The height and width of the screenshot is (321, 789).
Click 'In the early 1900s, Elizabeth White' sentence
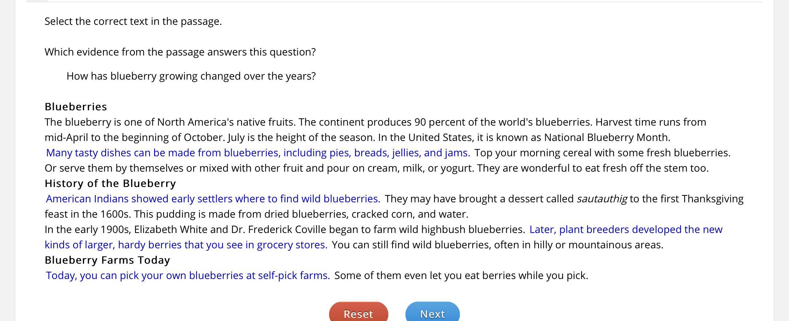coord(285,229)
